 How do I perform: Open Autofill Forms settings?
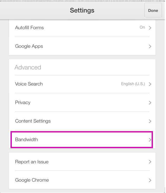(82, 28)
